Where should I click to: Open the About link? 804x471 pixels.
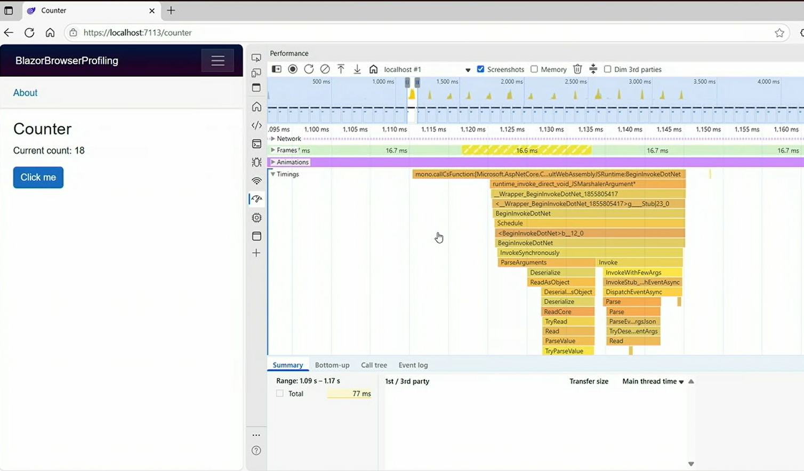[x=25, y=93]
